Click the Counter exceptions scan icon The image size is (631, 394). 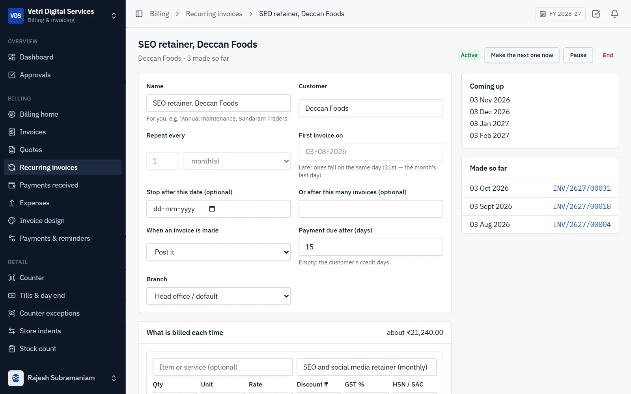point(12,313)
